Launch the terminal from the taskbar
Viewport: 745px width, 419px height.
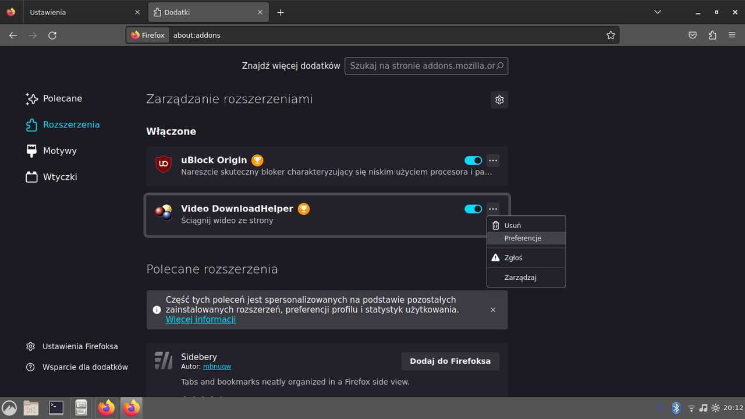point(56,408)
